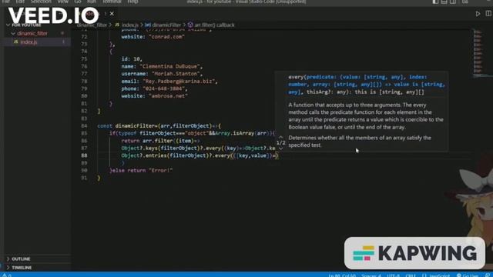This screenshot has height=277, width=493.
Task: Run the code with the play icon
Action: [478, 14]
